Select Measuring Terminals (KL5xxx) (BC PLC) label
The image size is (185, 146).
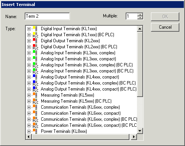point(76,101)
